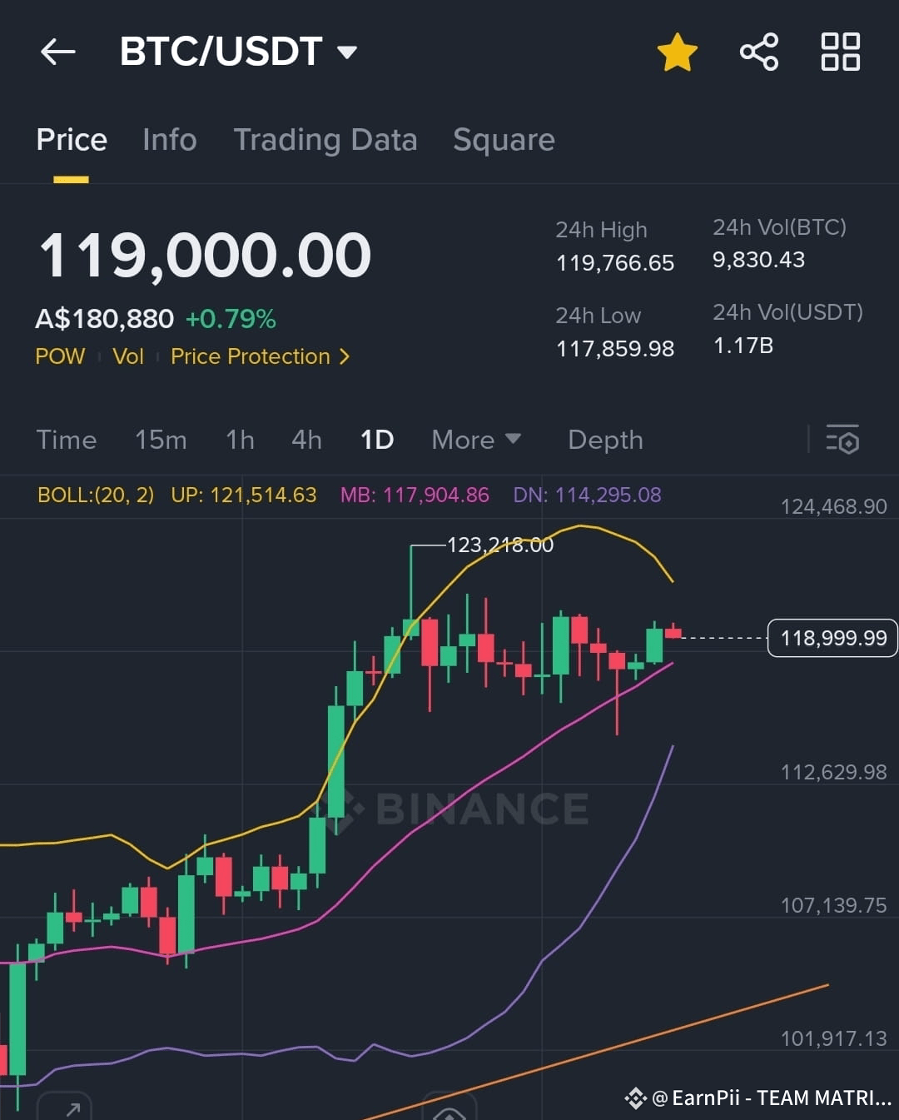Open chart settings icon beside Depth
This screenshot has height=1120, width=899.
tap(842, 440)
